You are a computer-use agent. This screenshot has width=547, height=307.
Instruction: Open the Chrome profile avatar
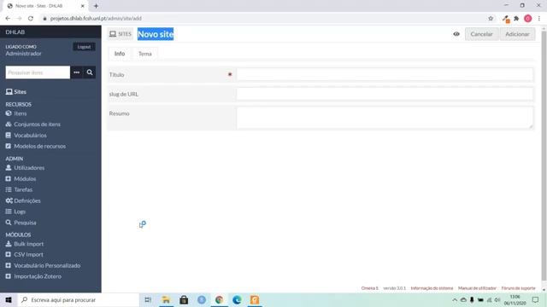coord(528,19)
